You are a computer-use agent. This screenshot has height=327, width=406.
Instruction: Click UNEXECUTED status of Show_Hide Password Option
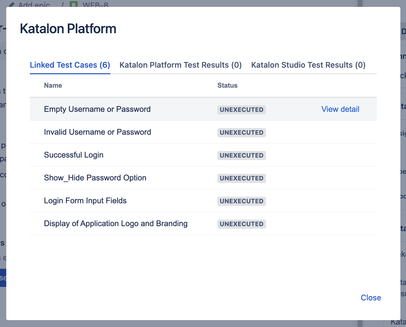(x=241, y=178)
